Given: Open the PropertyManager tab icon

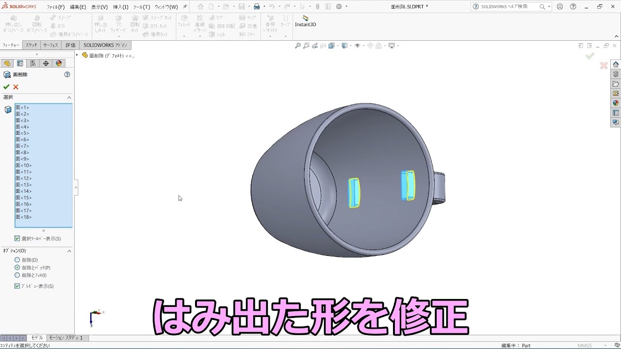Looking at the screenshot, I should click(20, 63).
